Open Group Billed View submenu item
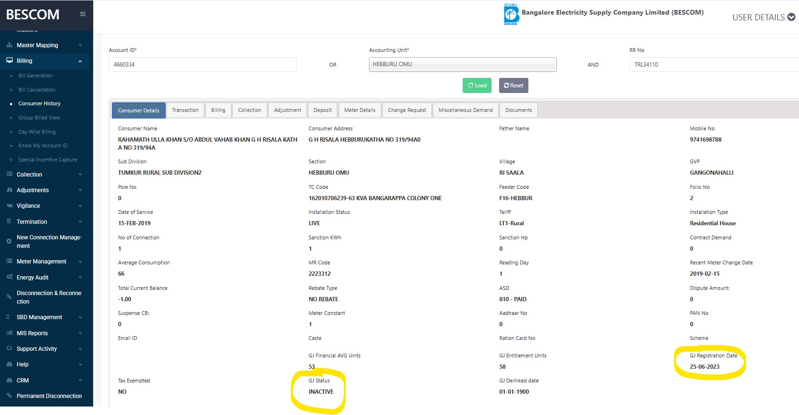Image resolution: width=799 pixels, height=415 pixels. (x=39, y=118)
